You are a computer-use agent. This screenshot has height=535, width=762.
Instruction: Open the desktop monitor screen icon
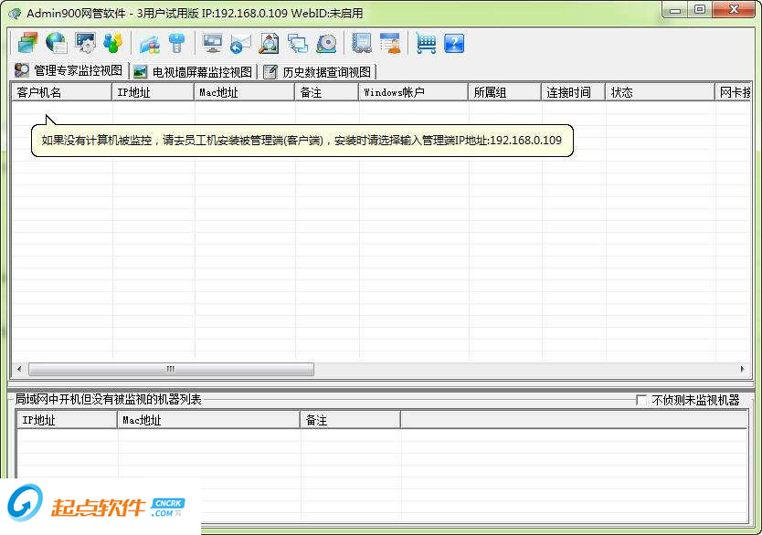pyautogui.click(x=212, y=43)
